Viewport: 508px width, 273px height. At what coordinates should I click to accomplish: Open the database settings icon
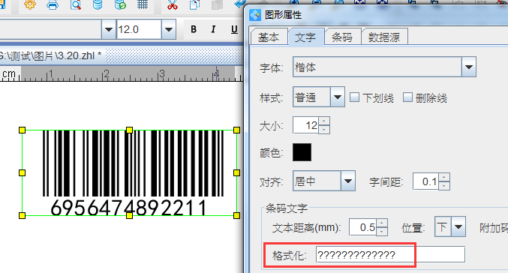point(98,4)
